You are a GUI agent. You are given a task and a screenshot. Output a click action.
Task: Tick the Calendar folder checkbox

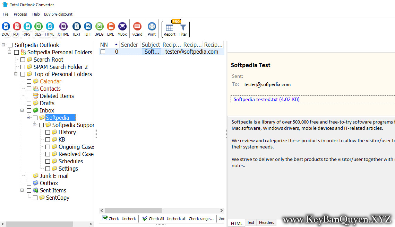(x=29, y=81)
